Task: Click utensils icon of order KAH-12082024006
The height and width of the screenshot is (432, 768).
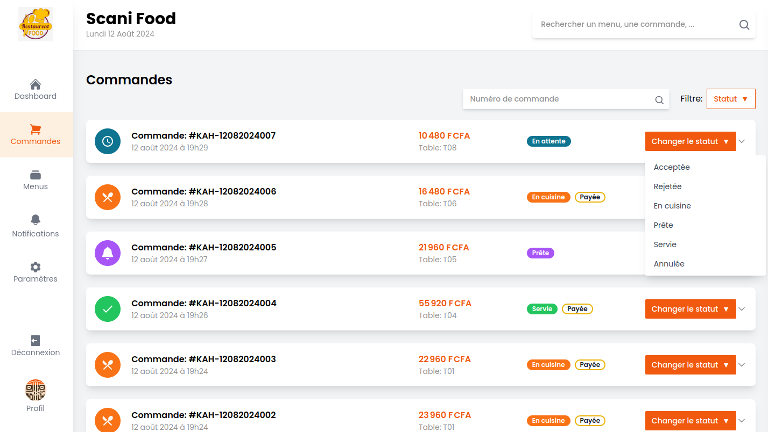Action: (x=108, y=197)
